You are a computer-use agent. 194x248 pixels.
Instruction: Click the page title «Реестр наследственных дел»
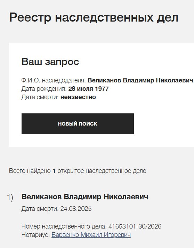tap(94, 17)
